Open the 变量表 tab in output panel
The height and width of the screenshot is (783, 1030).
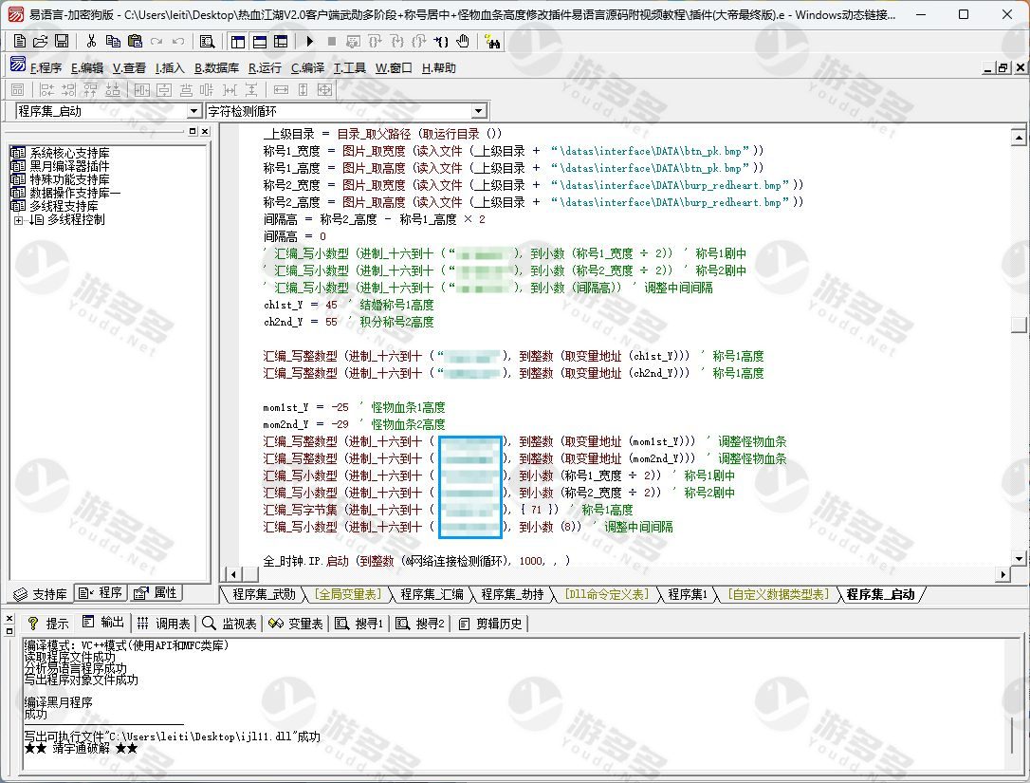coord(297,624)
